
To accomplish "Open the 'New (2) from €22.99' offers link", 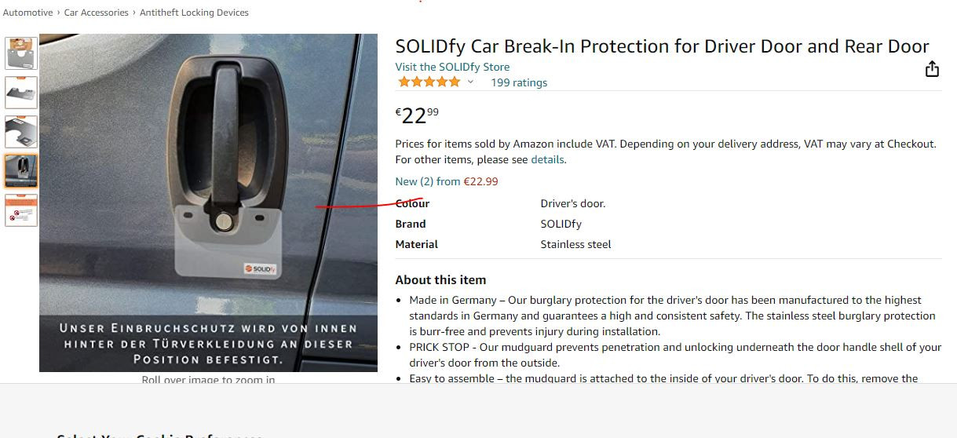I will pyautogui.click(x=446, y=181).
